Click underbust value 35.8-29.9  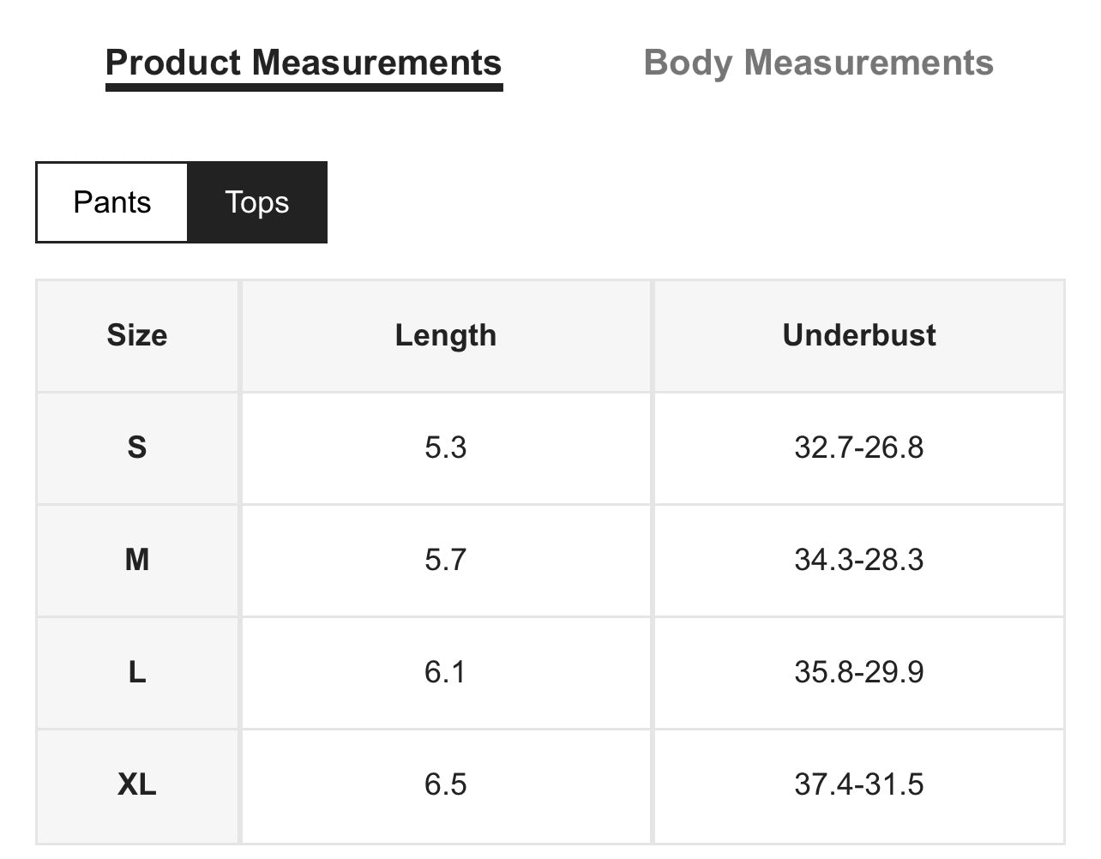pyautogui.click(x=858, y=672)
